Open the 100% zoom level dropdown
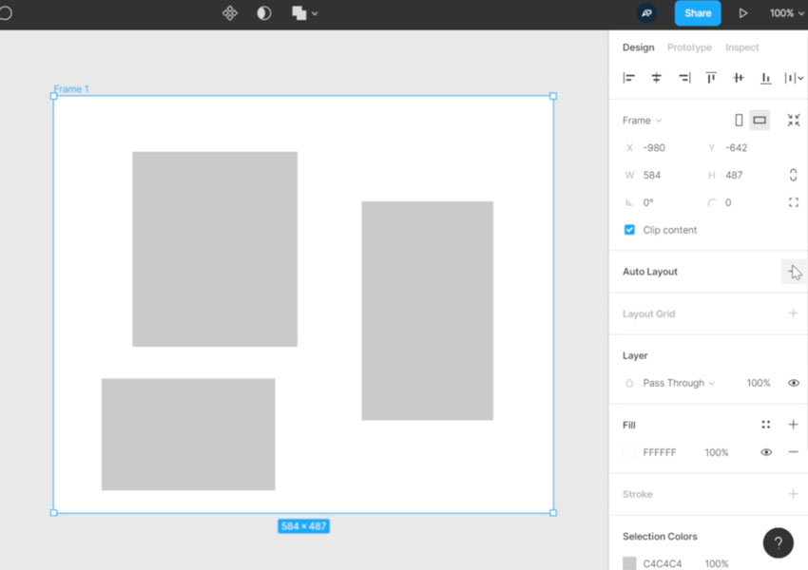This screenshot has width=808, height=570. (787, 13)
